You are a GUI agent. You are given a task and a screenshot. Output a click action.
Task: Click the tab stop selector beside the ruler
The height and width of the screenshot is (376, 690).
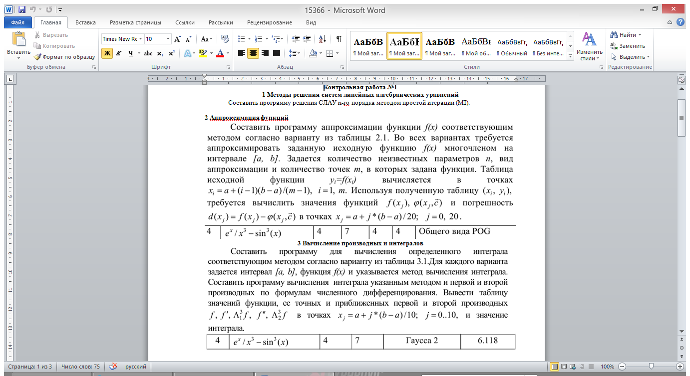10,78
